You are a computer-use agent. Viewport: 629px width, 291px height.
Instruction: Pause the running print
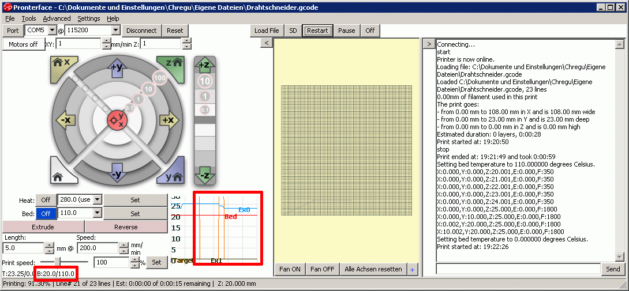click(347, 31)
